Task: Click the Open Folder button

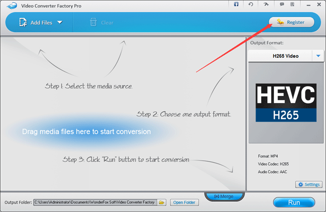Action: [x=184, y=202]
